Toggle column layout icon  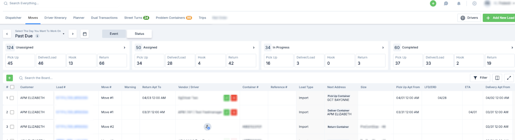pos(497,78)
